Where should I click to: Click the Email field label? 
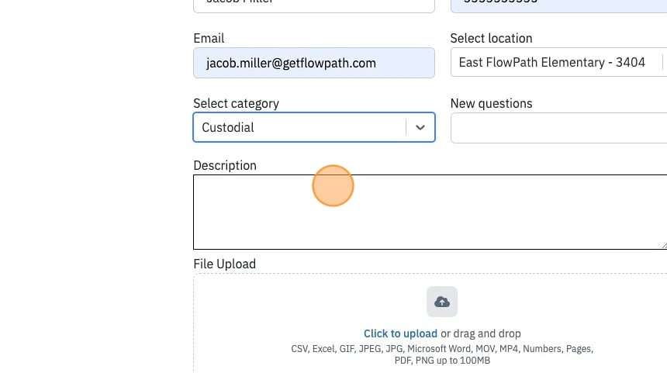pyautogui.click(x=209, y=38)
